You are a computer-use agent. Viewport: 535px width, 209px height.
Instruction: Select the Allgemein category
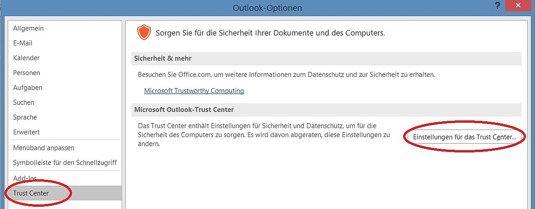coord(65,28)
